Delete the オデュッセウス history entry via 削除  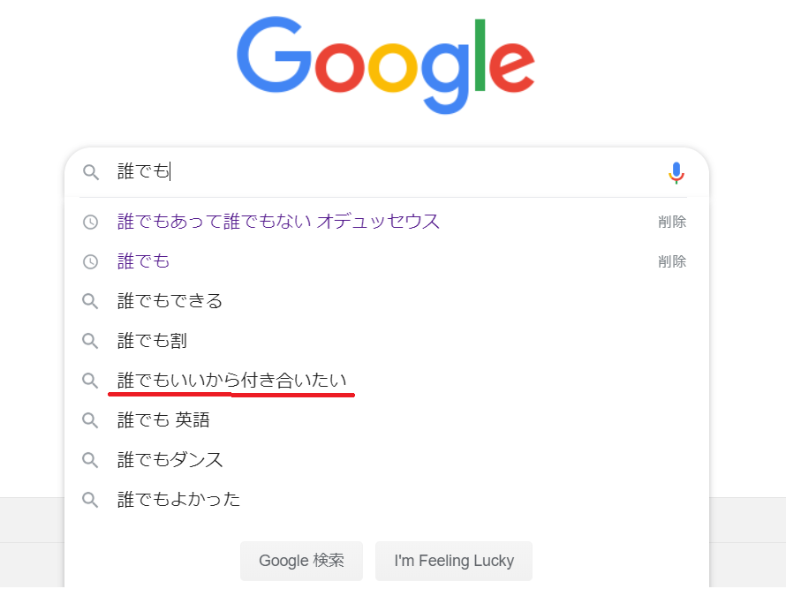(x=671, y=222)
